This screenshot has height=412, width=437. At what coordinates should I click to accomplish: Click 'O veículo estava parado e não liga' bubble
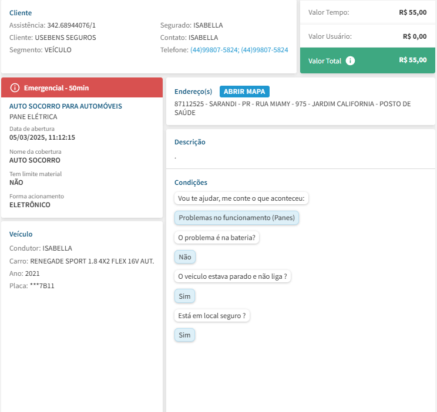(x=233, y=277)
